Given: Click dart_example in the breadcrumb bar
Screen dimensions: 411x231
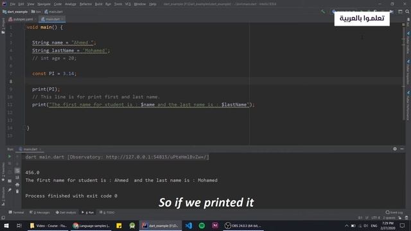Looking at the screenshot, I should click(x=15, y=12).
